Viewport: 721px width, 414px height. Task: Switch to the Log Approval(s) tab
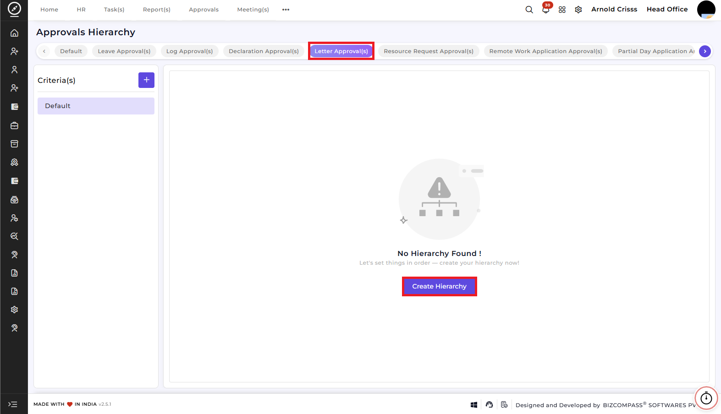(x=189, y=51)
